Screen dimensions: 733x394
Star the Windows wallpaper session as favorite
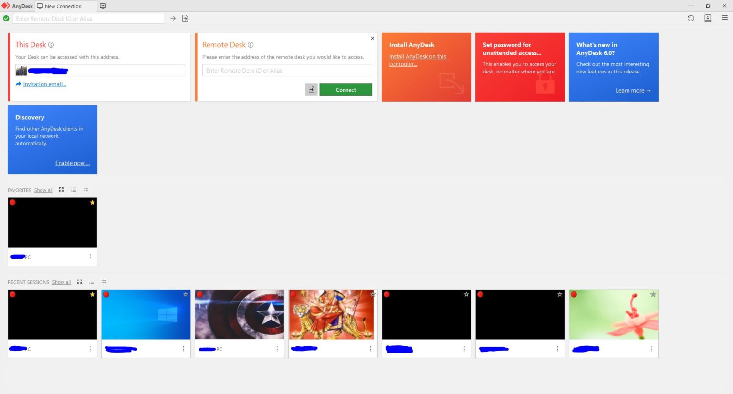point(186,294)
